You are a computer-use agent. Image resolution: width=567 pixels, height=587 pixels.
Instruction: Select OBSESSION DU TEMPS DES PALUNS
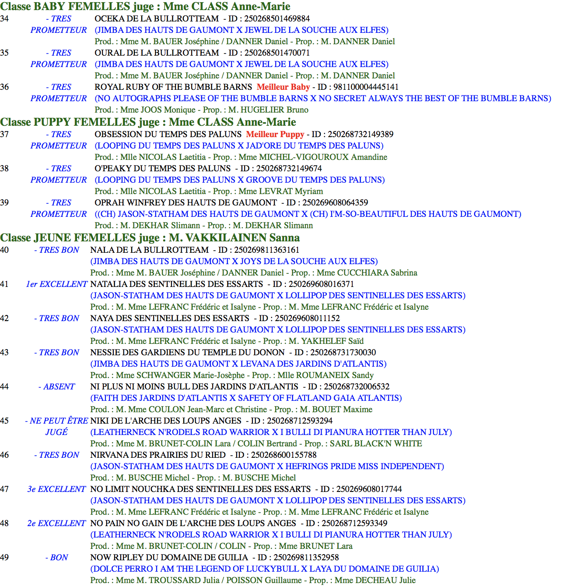click(168, 134)
